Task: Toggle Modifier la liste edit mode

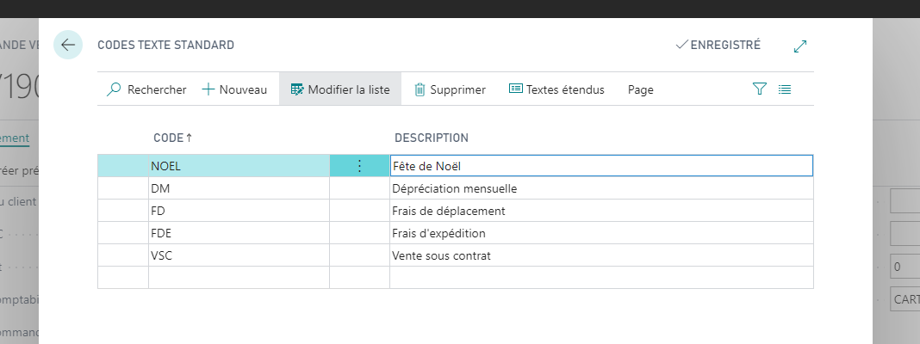Action: point(340,89)
